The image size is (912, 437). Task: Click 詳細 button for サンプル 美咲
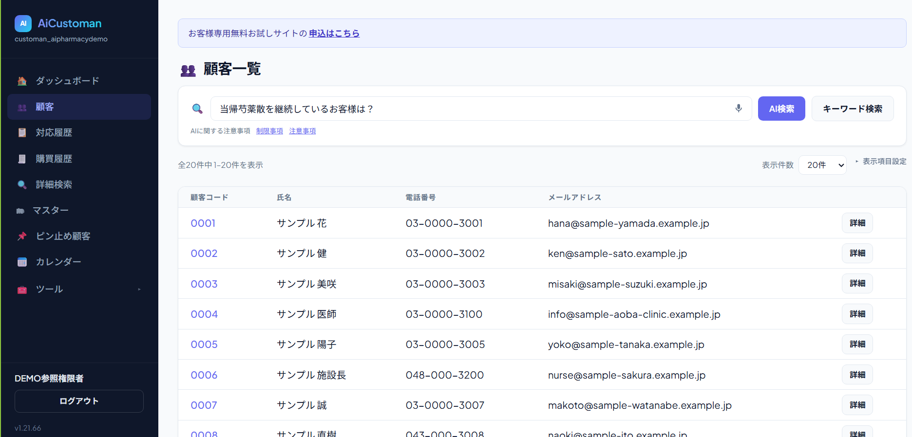coord(857,283)
